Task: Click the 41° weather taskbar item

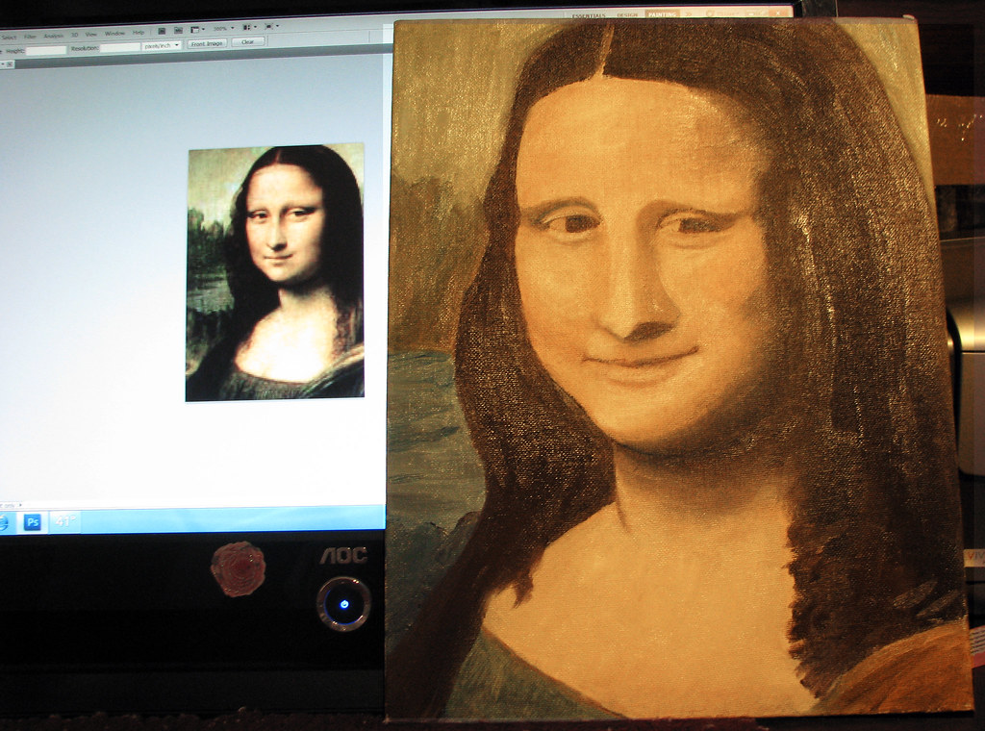Action: tap(65, 521)
